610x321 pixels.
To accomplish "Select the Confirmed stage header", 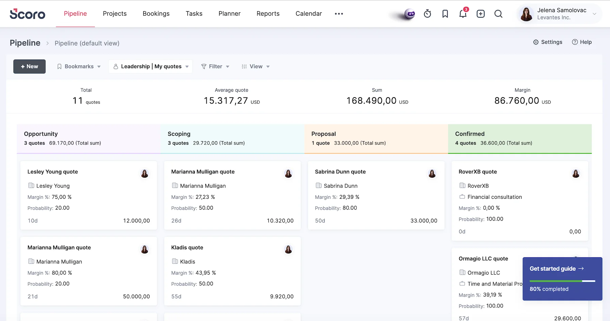I will [x=520, y=139].
